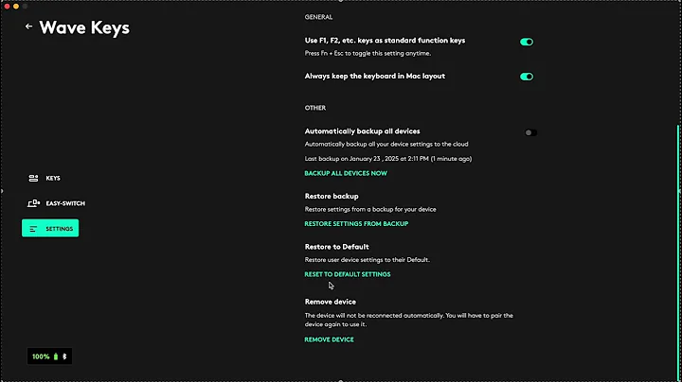Select Restore Settings From Backup
This screenshot has height=382, width=682.
click(355, 224)
